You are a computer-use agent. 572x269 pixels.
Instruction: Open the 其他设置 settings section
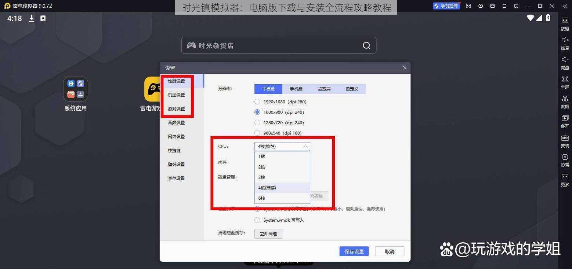click(182, 178)
